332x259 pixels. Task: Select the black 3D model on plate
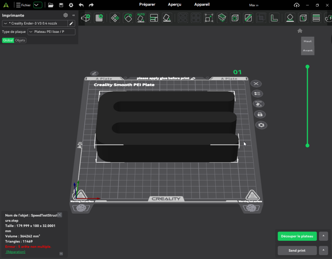167,127
